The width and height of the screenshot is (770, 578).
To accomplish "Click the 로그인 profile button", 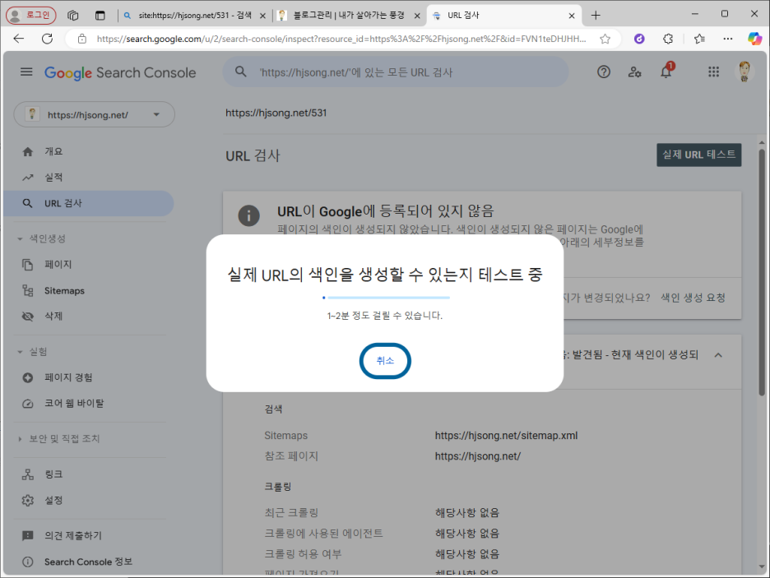I will 31,15.
